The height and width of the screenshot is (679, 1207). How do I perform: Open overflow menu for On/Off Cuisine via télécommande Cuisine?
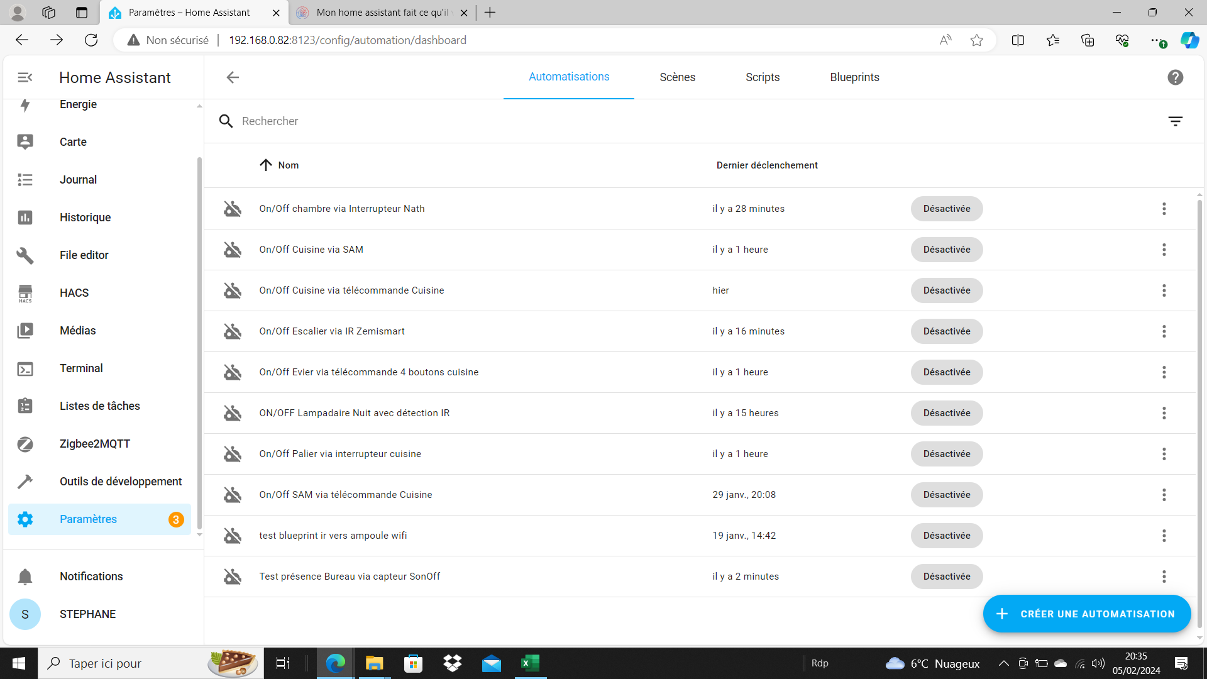(1164, 290)
